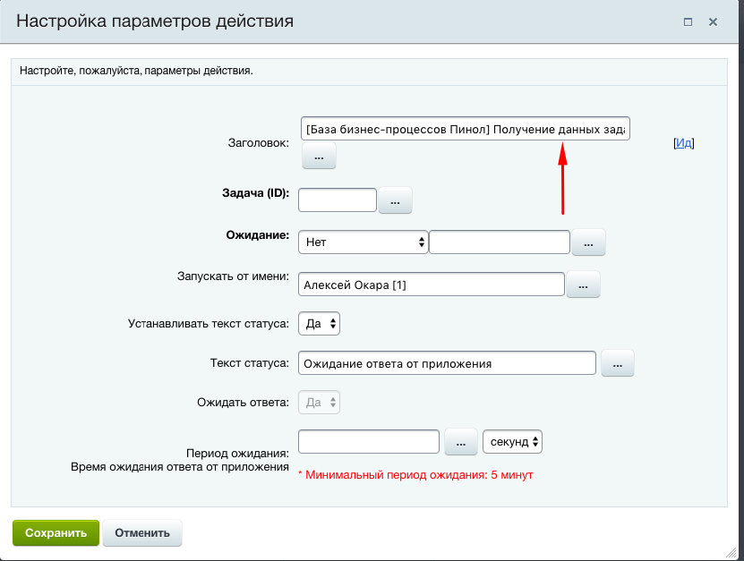Click ellipsis button beside Текст статуса field
The image size is (744, 561).
point(617,363)
